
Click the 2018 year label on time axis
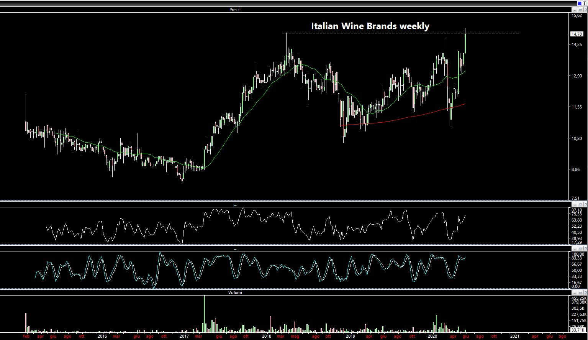[x=267, y=336]
